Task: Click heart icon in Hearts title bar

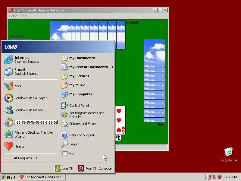Action: point(11,10)
